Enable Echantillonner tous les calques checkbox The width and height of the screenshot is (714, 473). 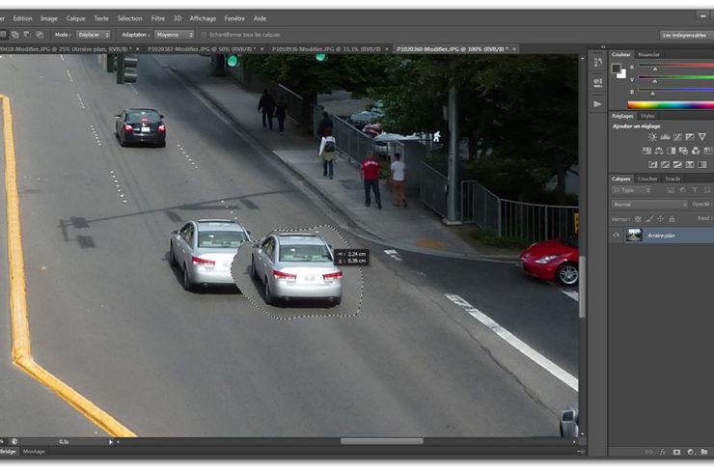point(204,35)
